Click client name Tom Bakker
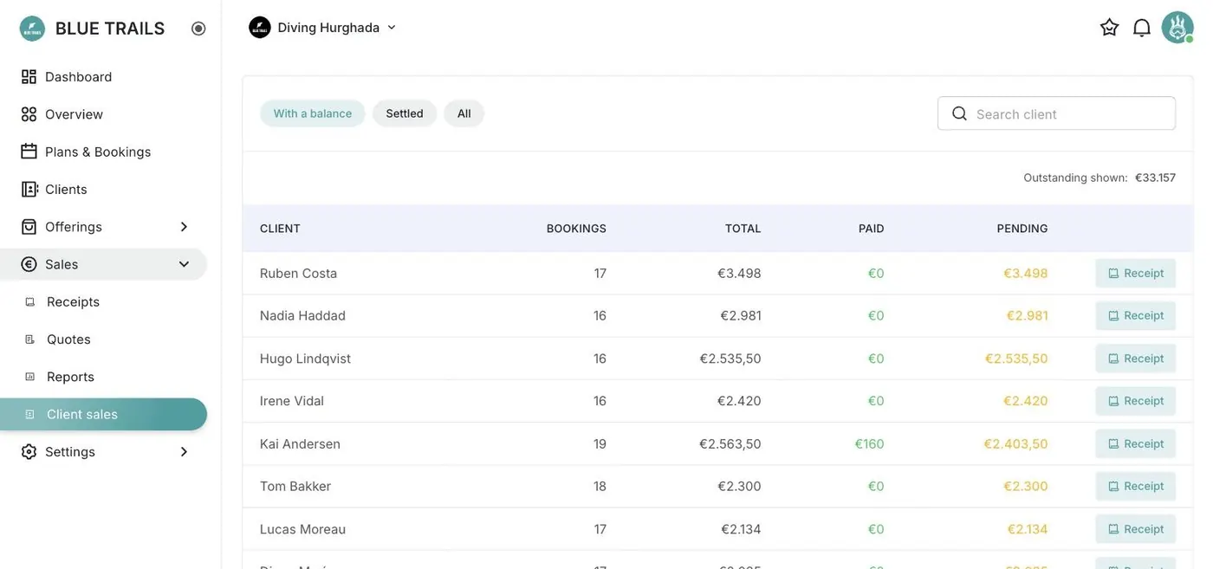Screen dimensions: 1213x569 295,486
